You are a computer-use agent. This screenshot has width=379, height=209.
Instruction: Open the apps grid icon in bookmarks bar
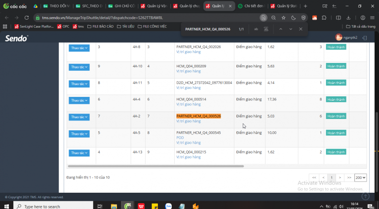[x=5, y=27]
